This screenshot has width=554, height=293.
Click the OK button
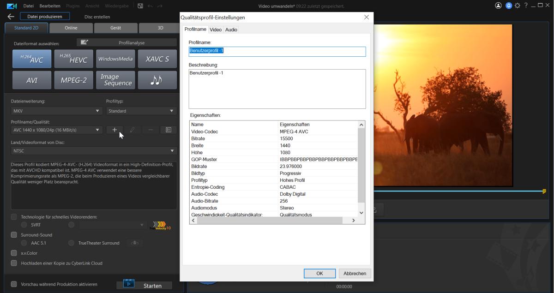pyautogui.click(x=319, y=274)
